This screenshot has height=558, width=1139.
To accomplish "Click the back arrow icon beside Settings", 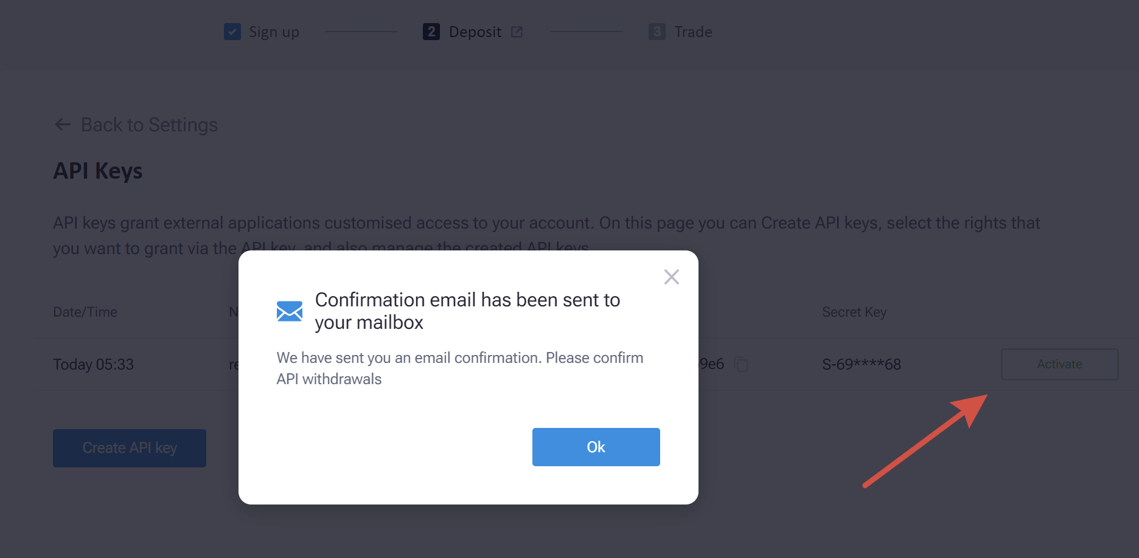I will (63, 125).
